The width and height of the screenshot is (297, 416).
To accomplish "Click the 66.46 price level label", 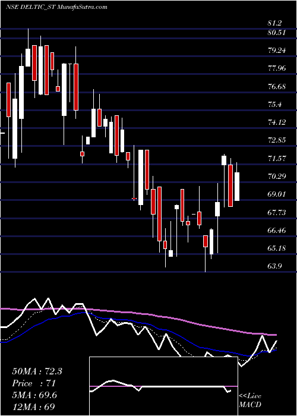I will [277, 231].
